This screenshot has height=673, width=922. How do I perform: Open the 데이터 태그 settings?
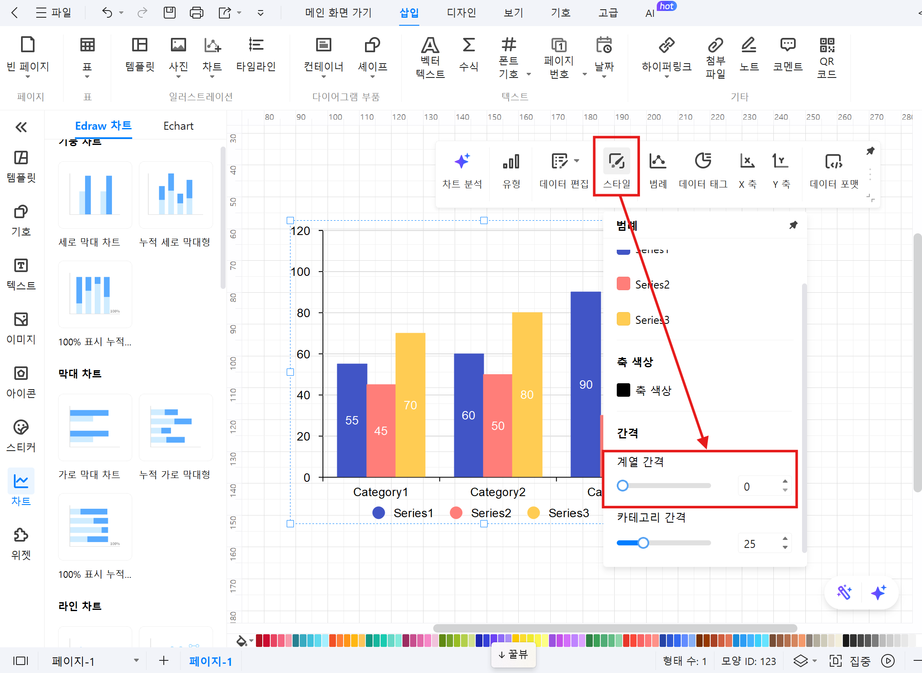(703, 171)
